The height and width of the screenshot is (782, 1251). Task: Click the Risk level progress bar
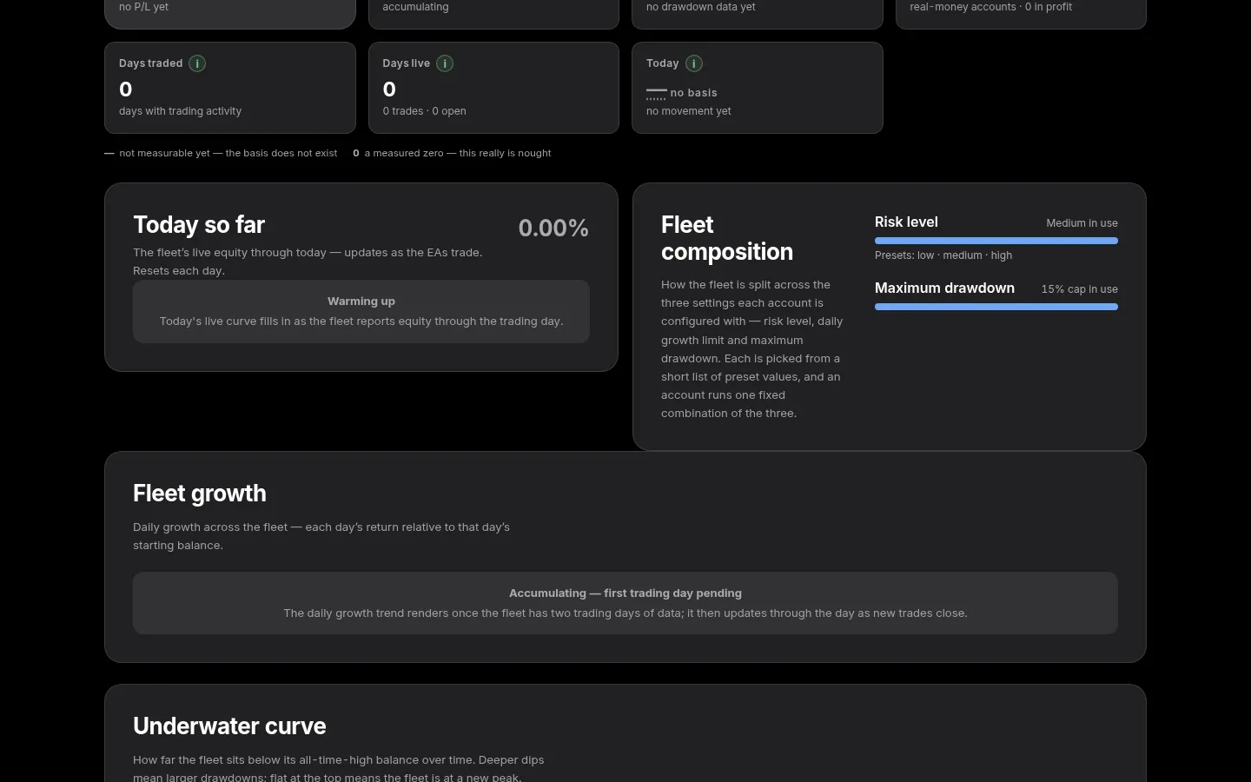click(x=996, y=241)
